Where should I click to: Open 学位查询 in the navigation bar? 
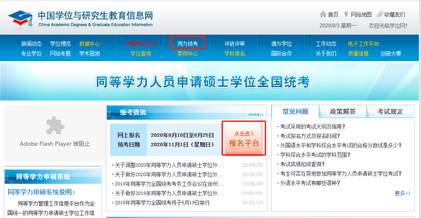click(x=140, y=53)
